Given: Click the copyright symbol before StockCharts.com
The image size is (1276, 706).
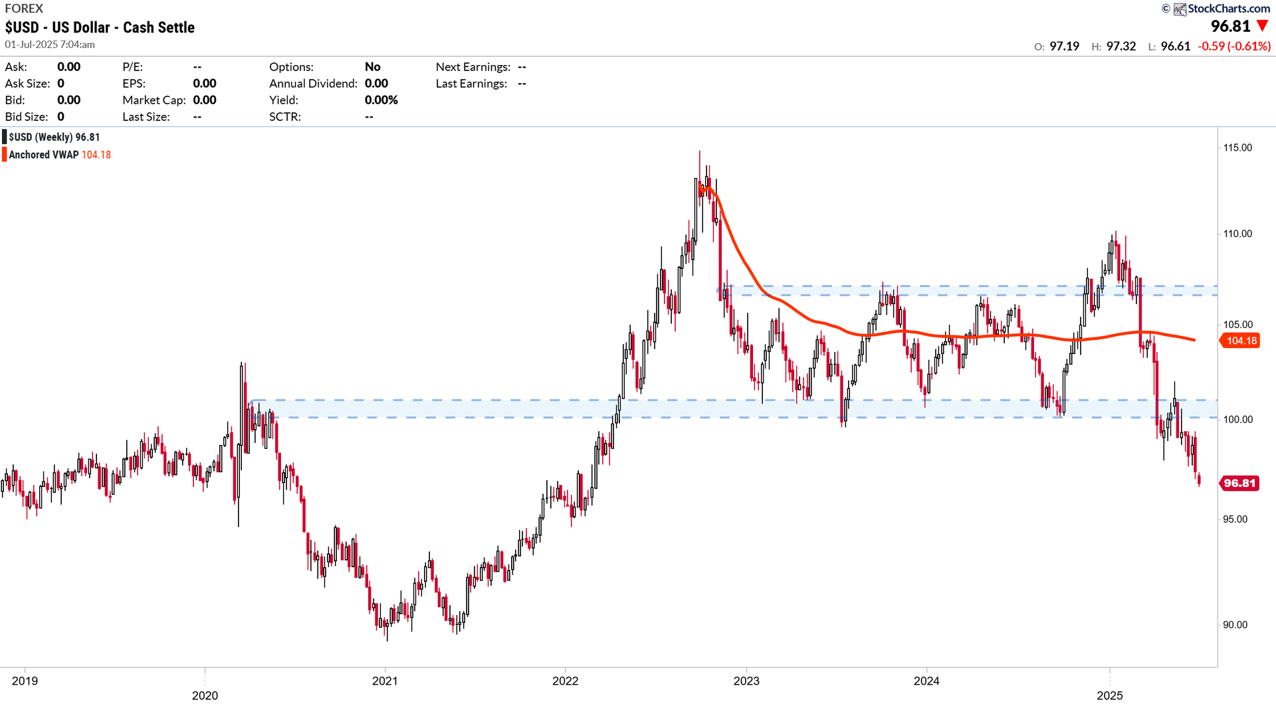Looking at the screenshot, I should (1166, 9).
